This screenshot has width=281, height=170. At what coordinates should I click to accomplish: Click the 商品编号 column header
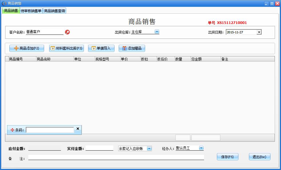pyautogui.click(x=22, y=59)
